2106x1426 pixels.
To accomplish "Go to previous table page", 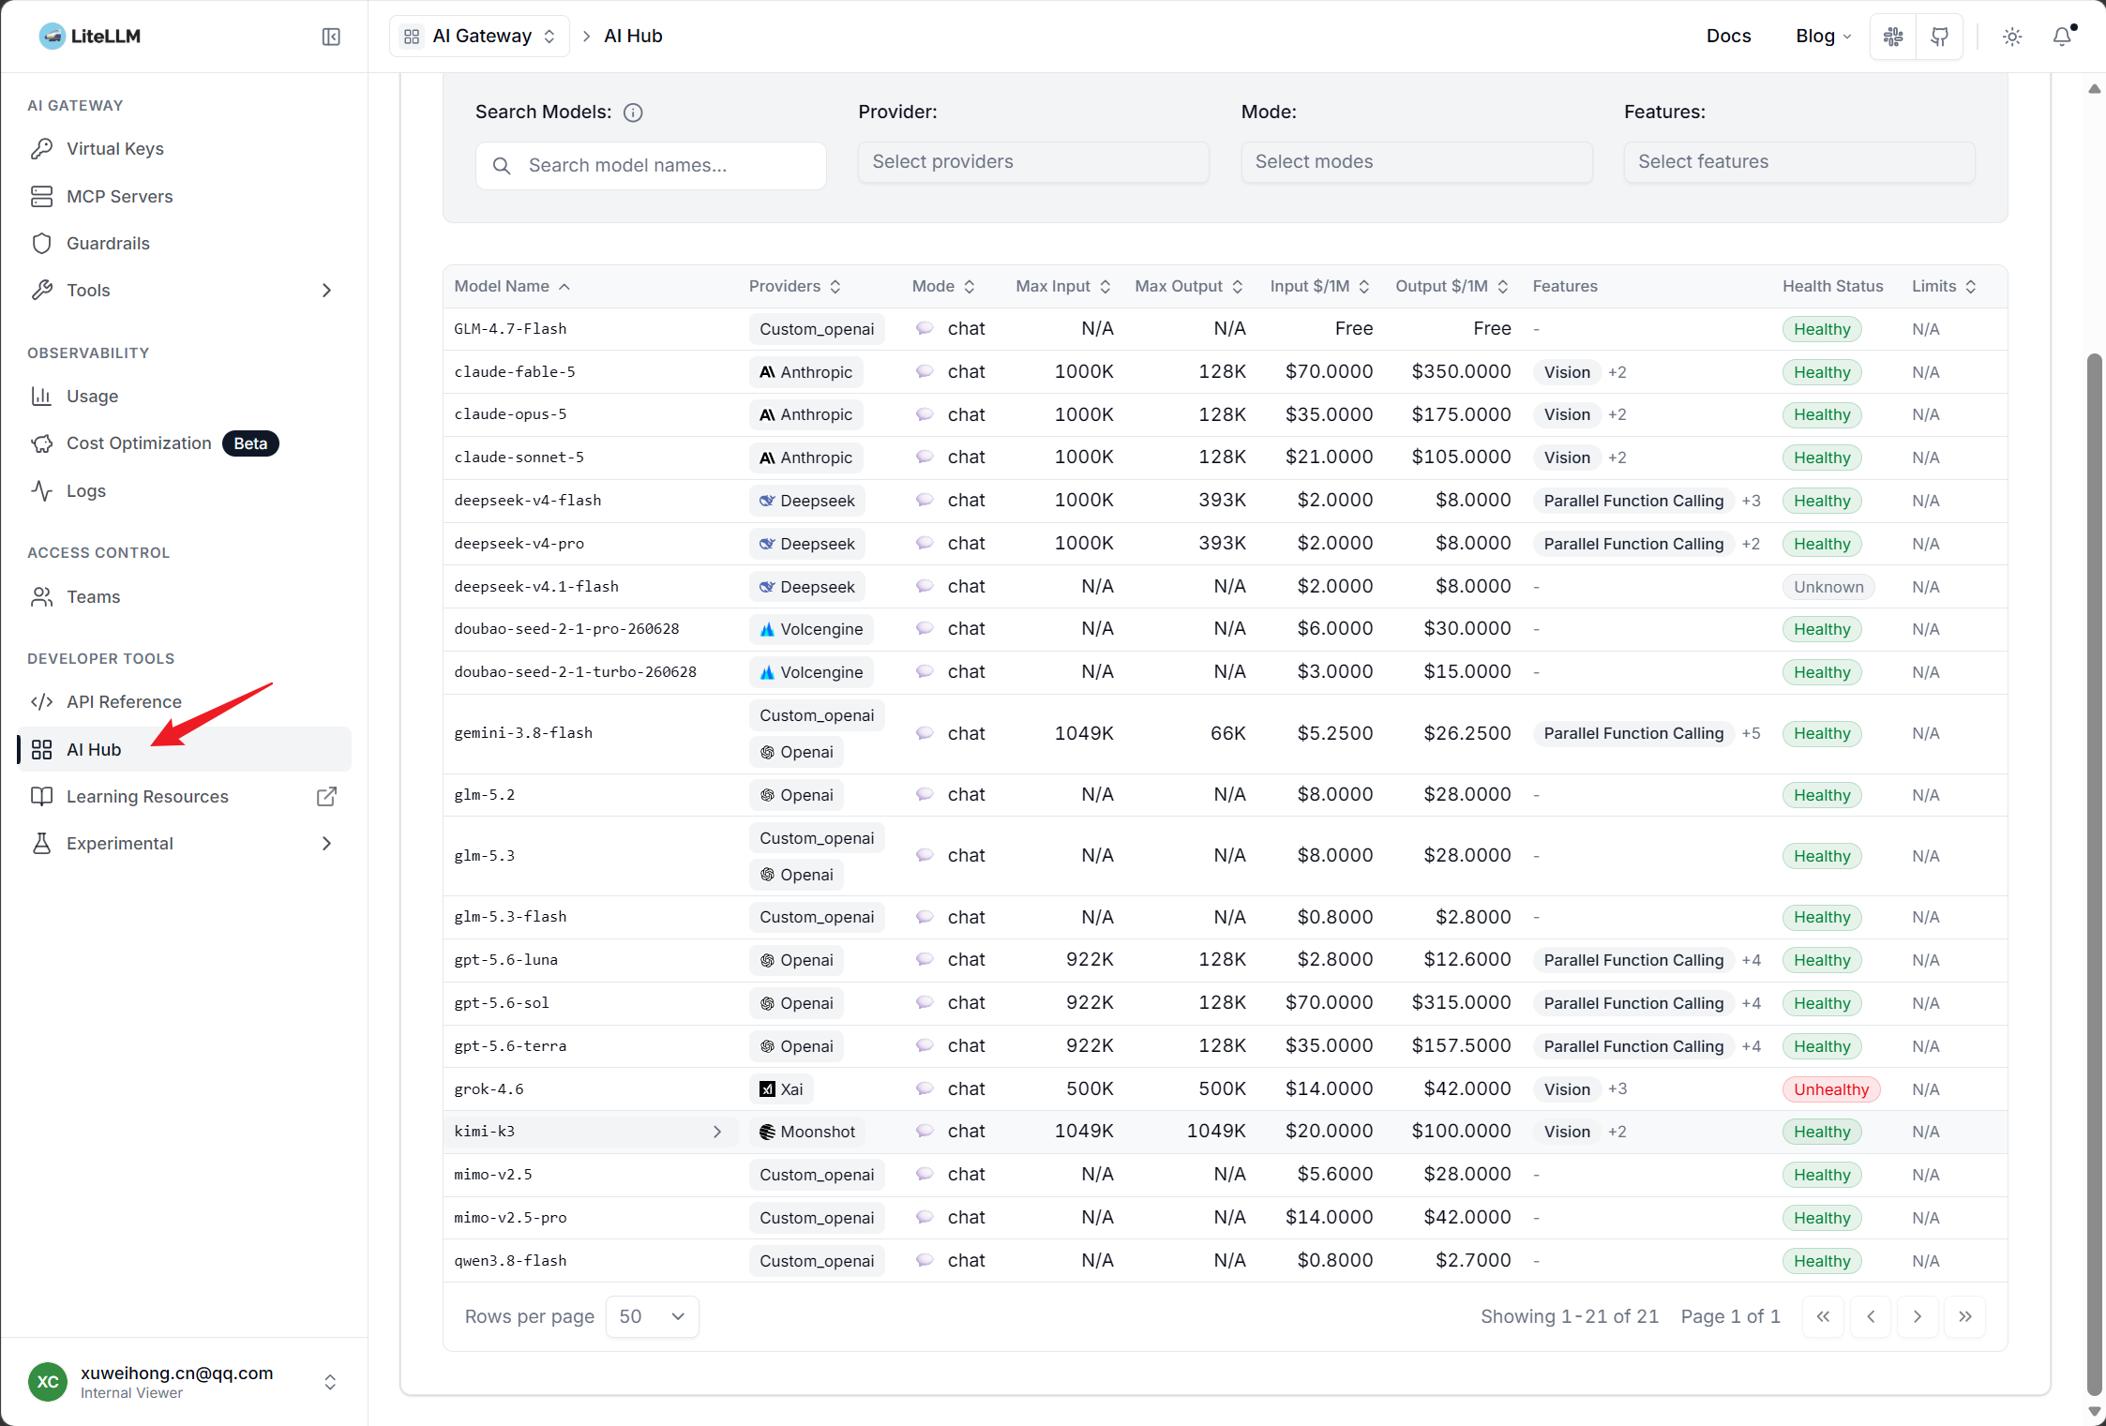I will coord(1871,1316).
